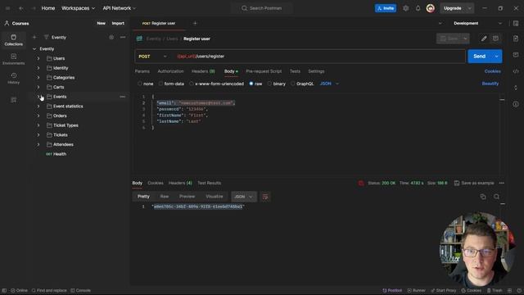The image size is (524, 295).
Task: Click the Send button
Action: click(x=480, y=57)
